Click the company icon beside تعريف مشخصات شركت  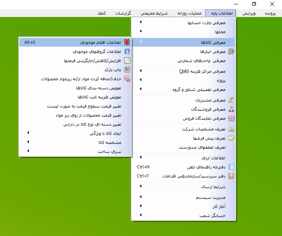point(231,129)
